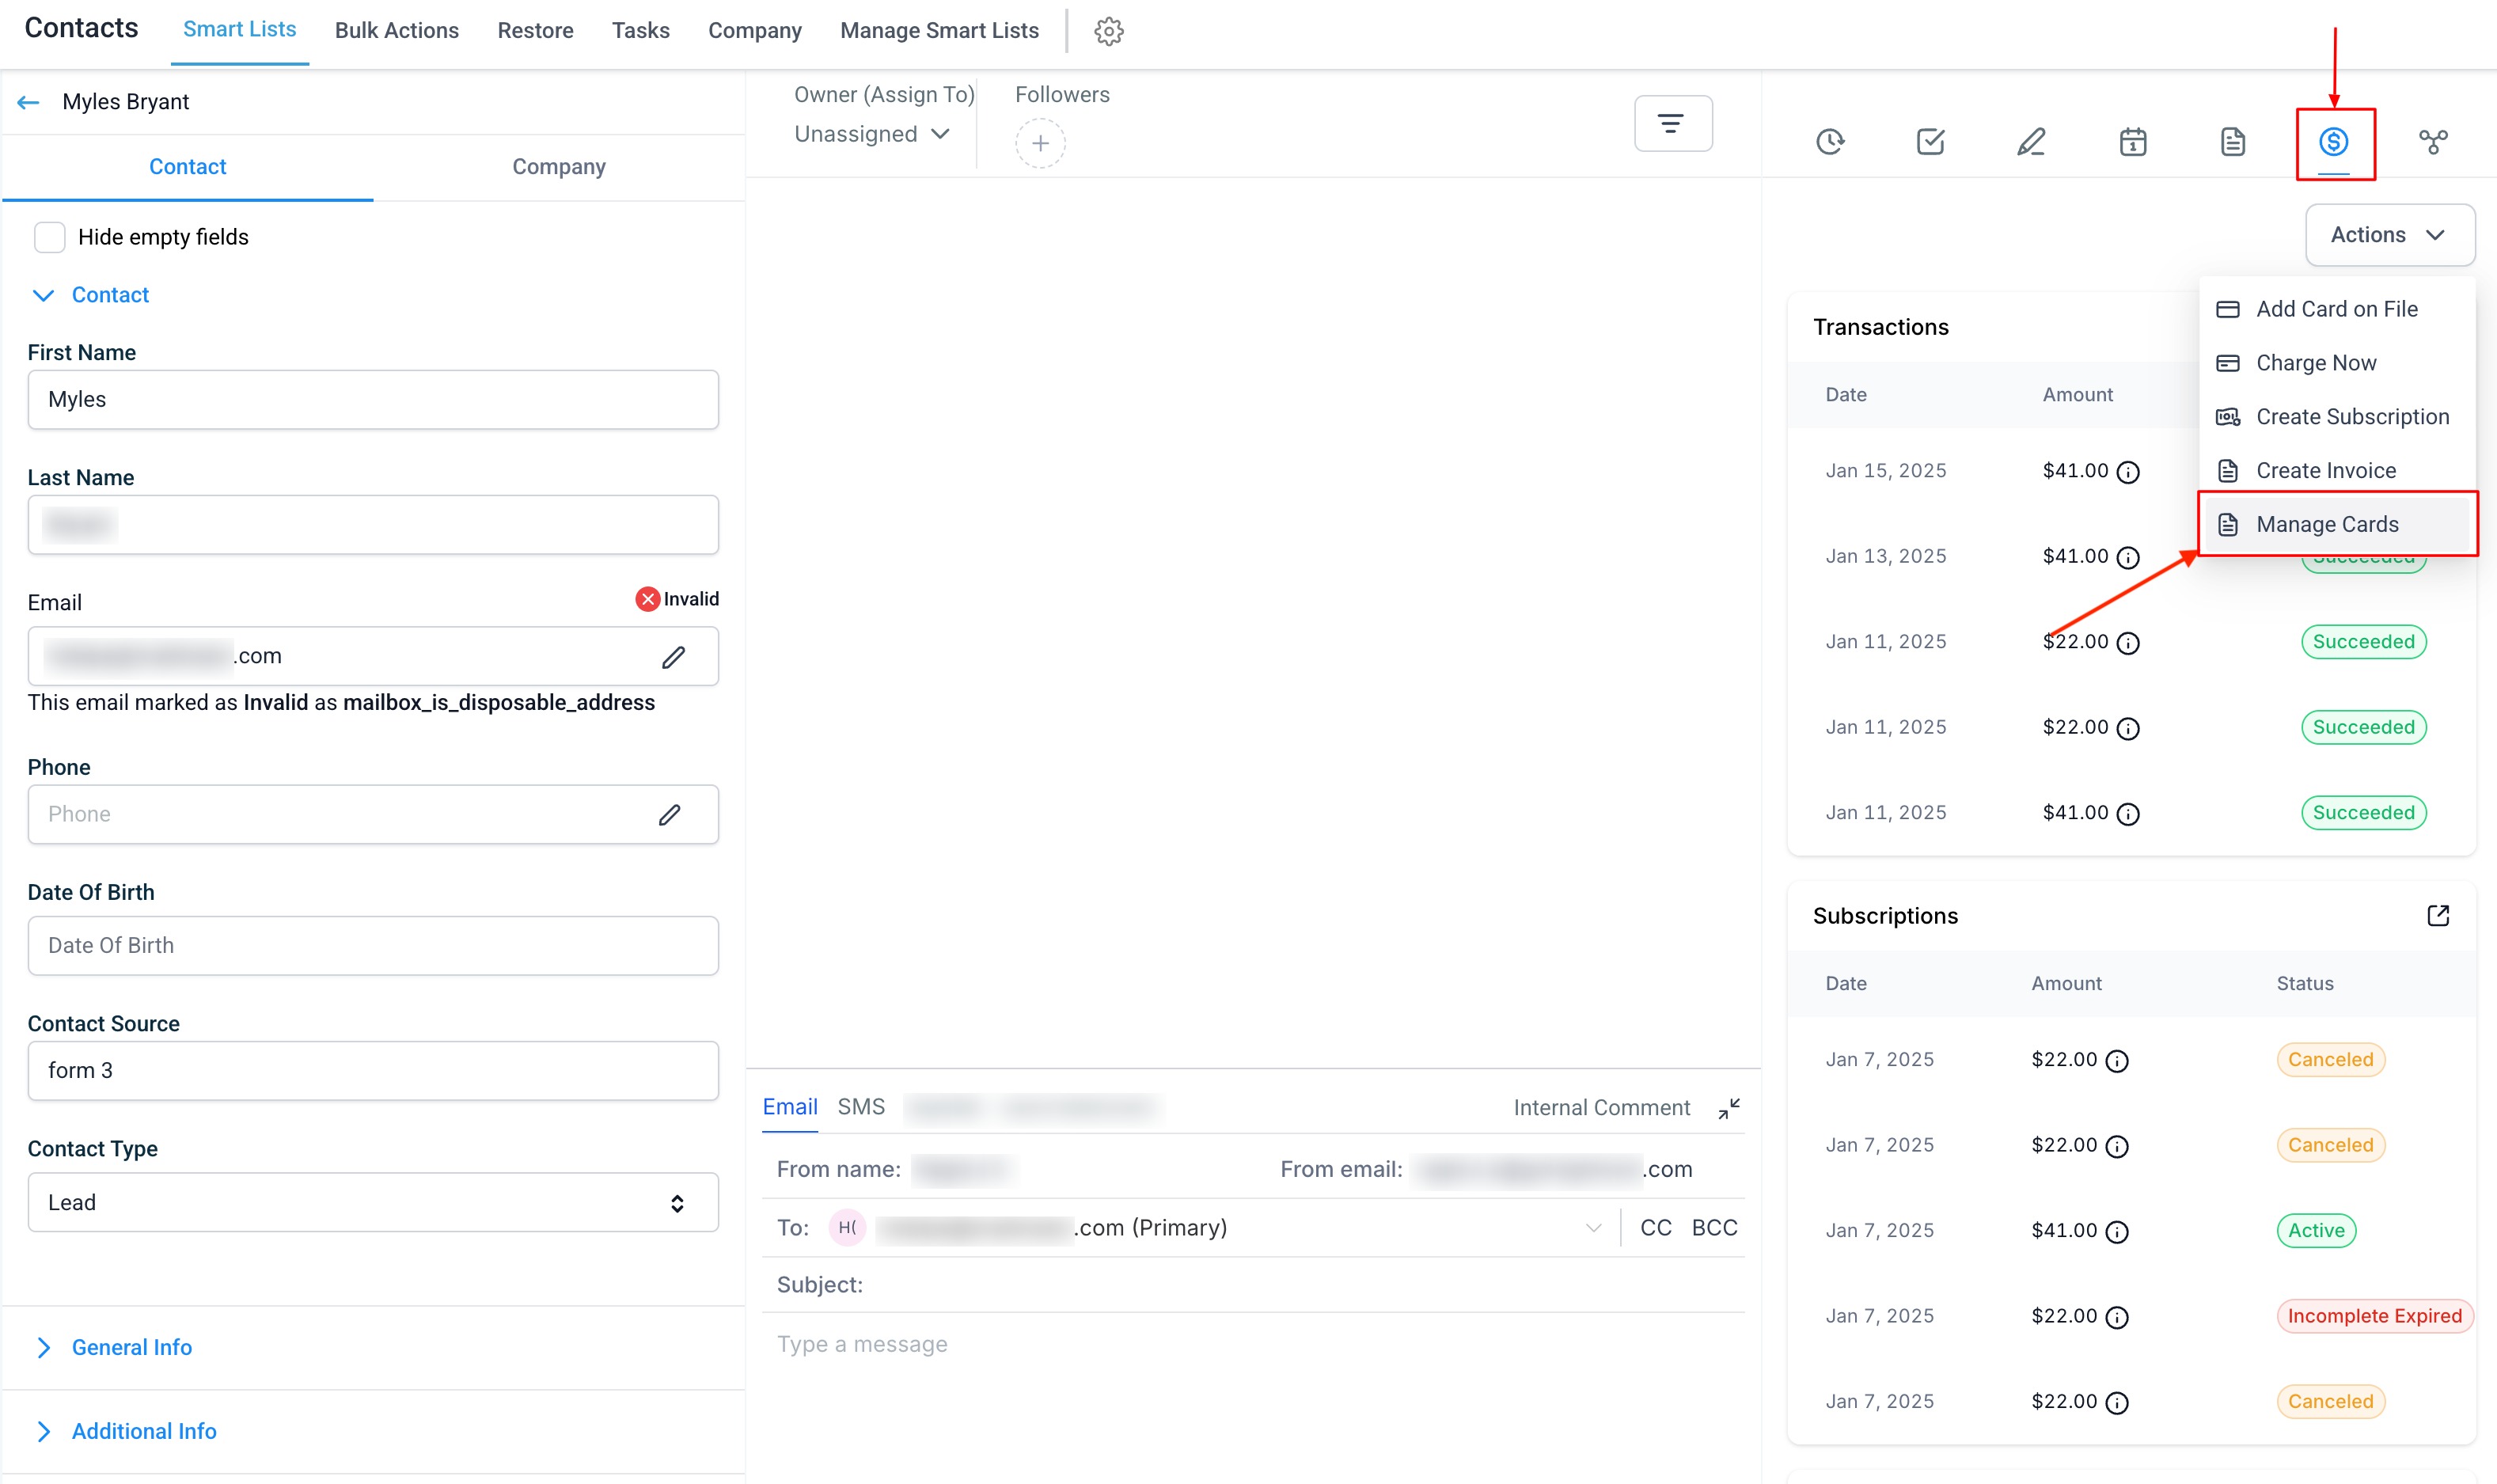Open the notes pencil icon in right panel

(2030, 142)
